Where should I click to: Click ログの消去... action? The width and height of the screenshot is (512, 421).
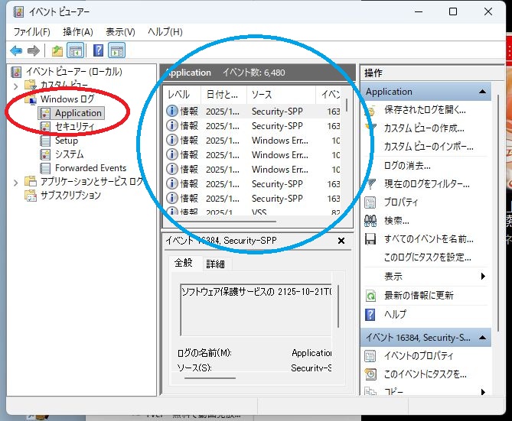[407, 166]
